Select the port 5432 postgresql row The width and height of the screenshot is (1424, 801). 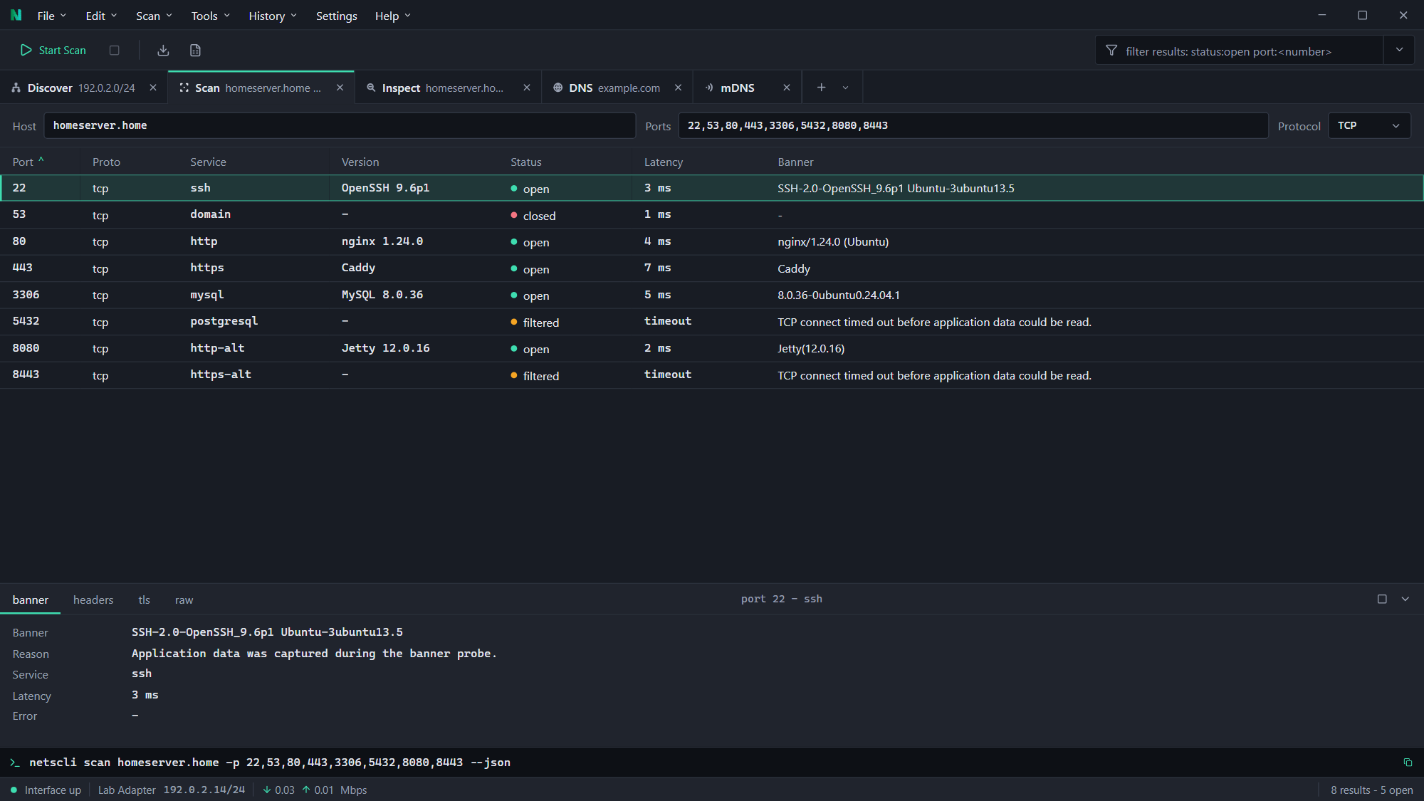tap(712, 322)
